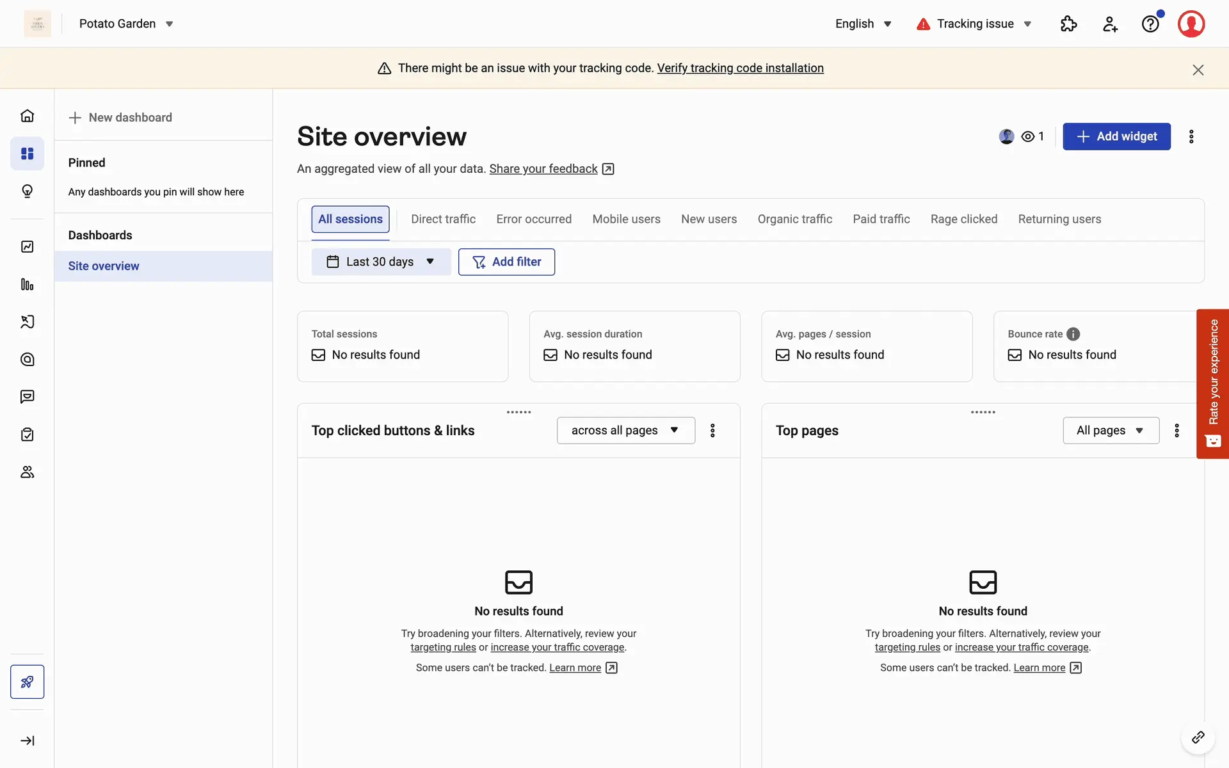Open the funnels bar chart sidebar icon
The height and width of the screenshot is (768, 1229).
coord(27,285)
